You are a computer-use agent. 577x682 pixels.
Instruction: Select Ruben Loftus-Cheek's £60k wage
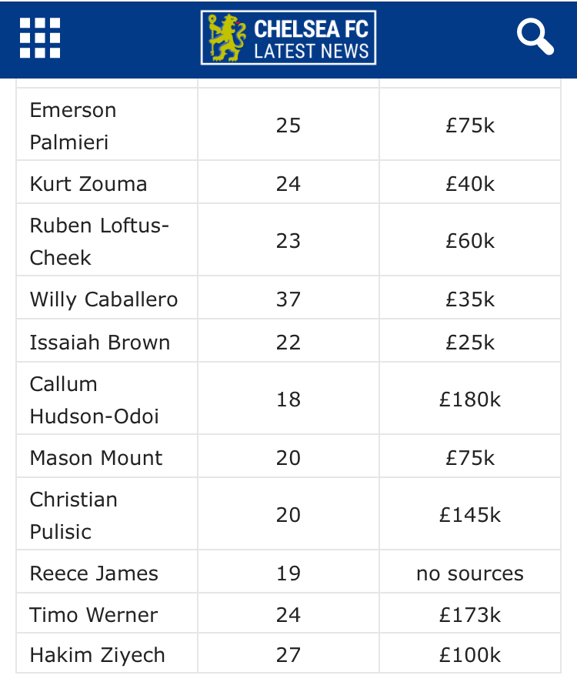(470, 241)
